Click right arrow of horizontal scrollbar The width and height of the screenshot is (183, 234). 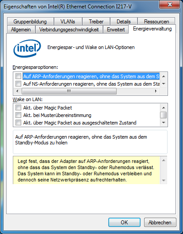(156, 91)
